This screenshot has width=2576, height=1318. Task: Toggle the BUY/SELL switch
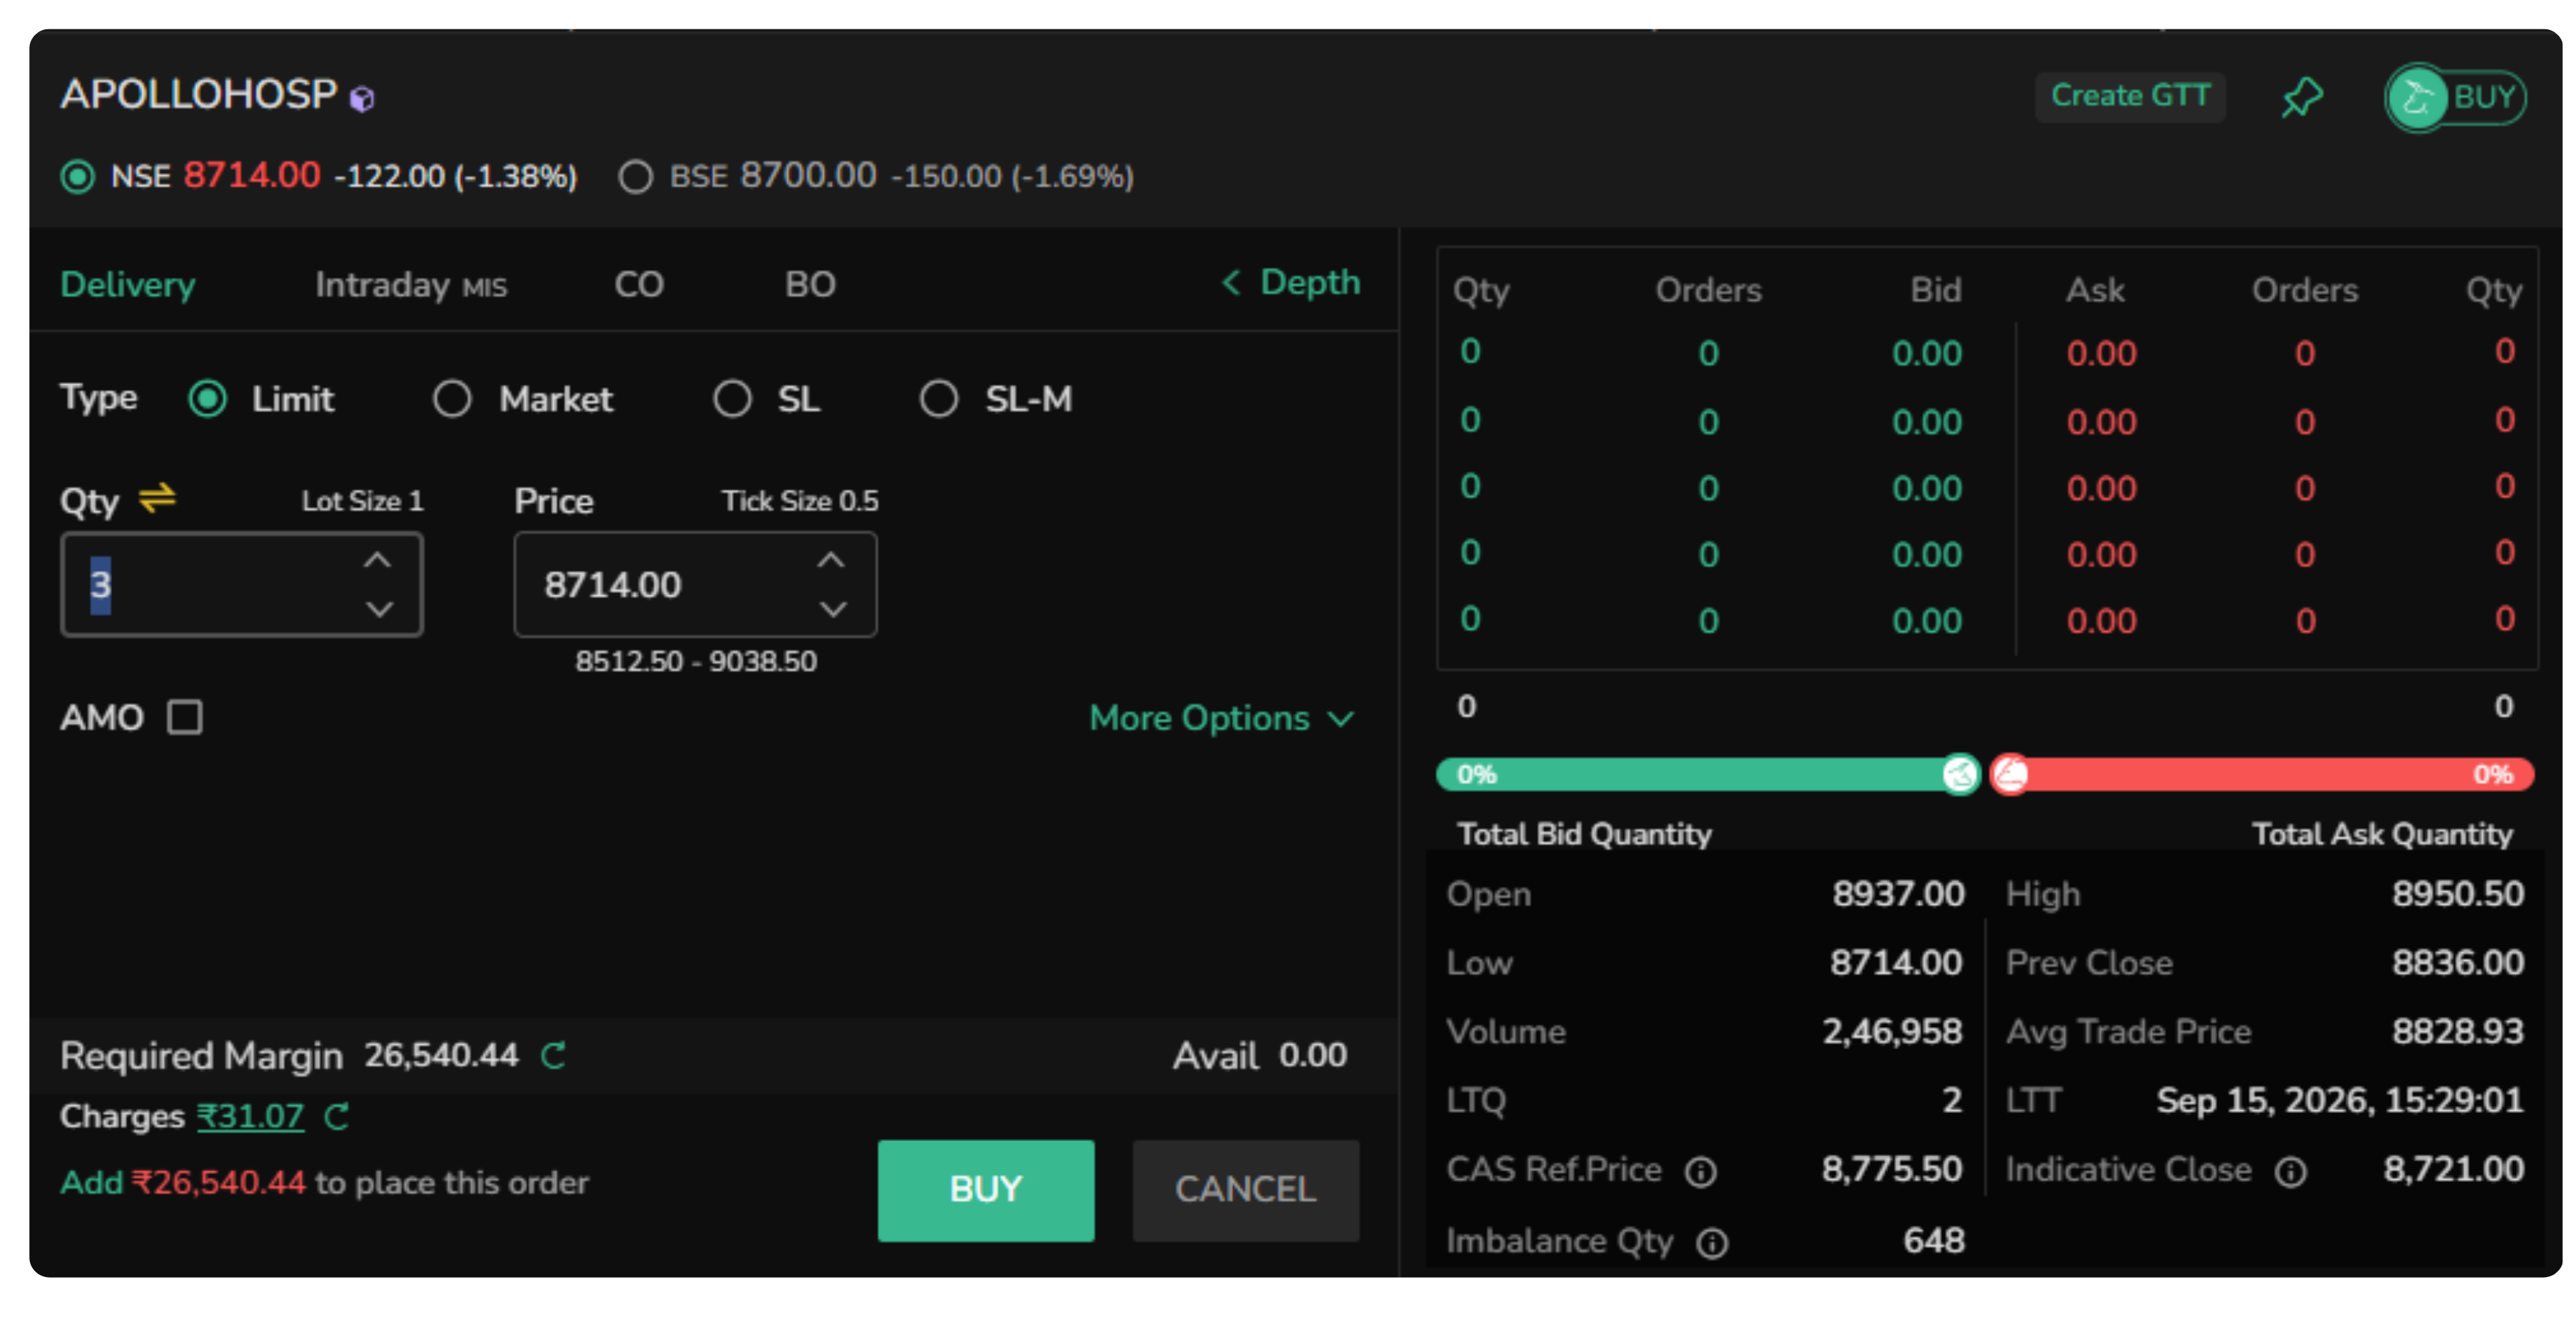click(x=2455, y=97)
